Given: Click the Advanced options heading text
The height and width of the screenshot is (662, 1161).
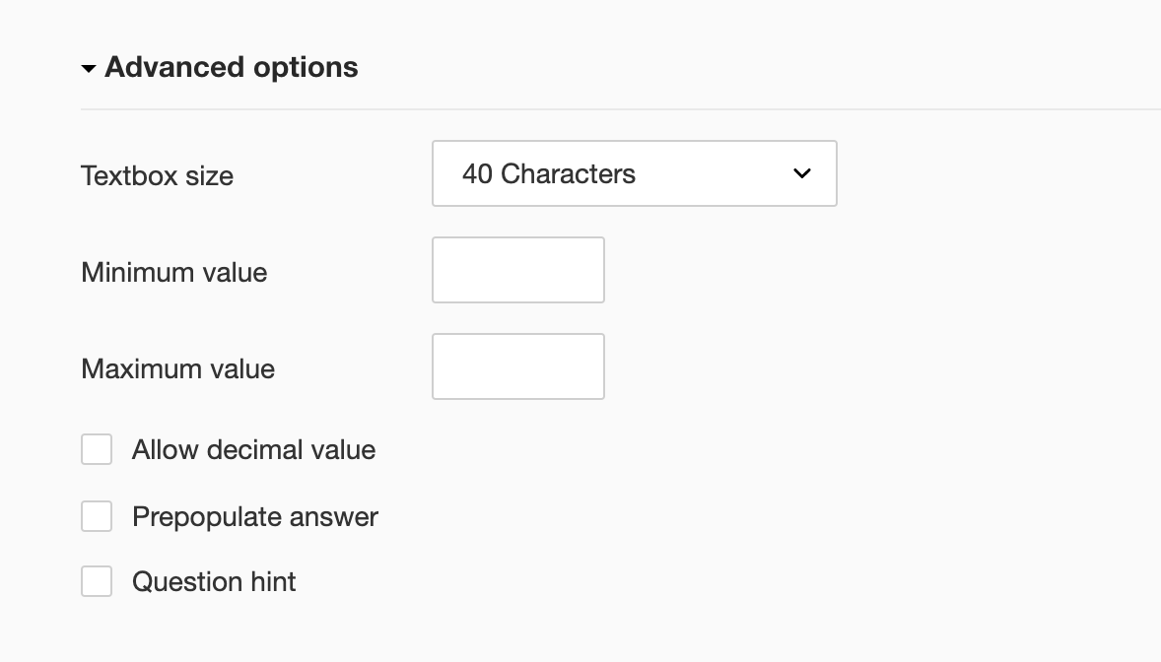Looking at the screenshot, I should pyautogui.click(x=231, y=67).
